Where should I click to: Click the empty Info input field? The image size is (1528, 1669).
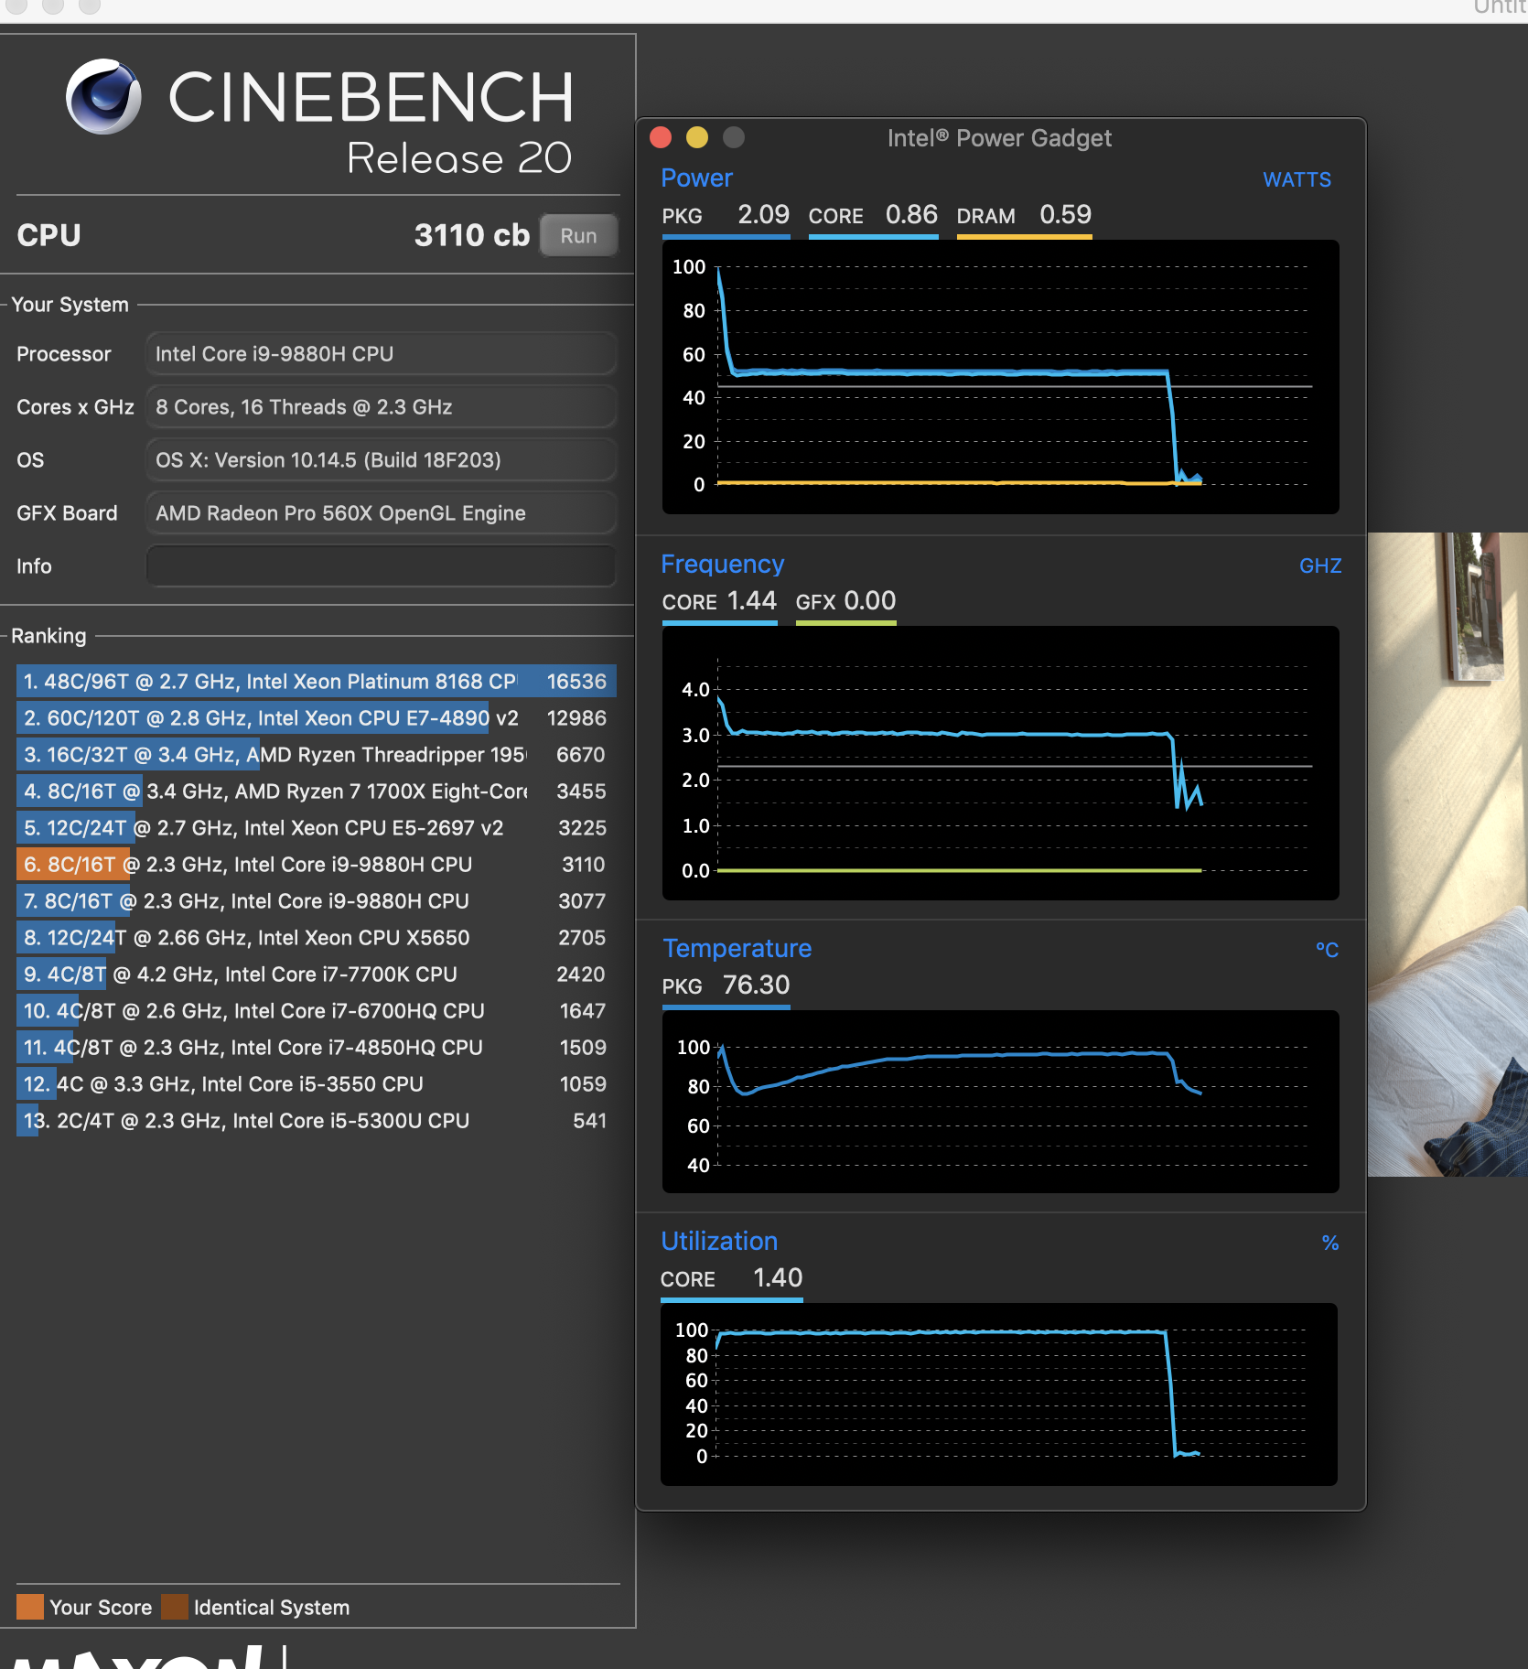381,566
